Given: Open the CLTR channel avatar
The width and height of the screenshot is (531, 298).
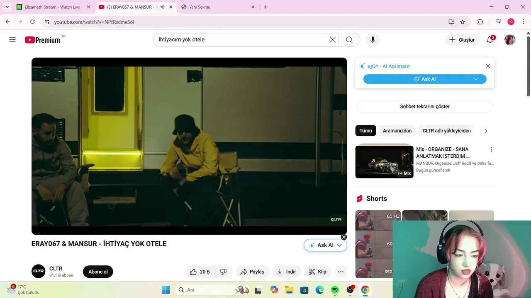Looking at the screenshot, I should point(38,272).
